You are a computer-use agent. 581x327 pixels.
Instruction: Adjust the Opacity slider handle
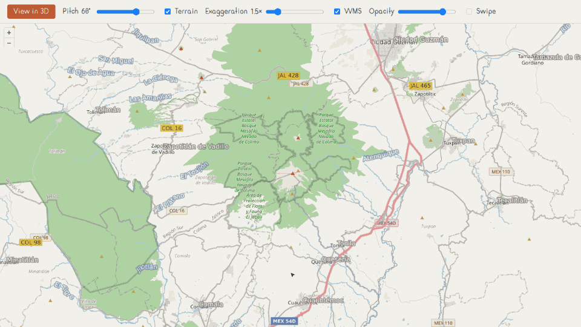pos(442,12)
